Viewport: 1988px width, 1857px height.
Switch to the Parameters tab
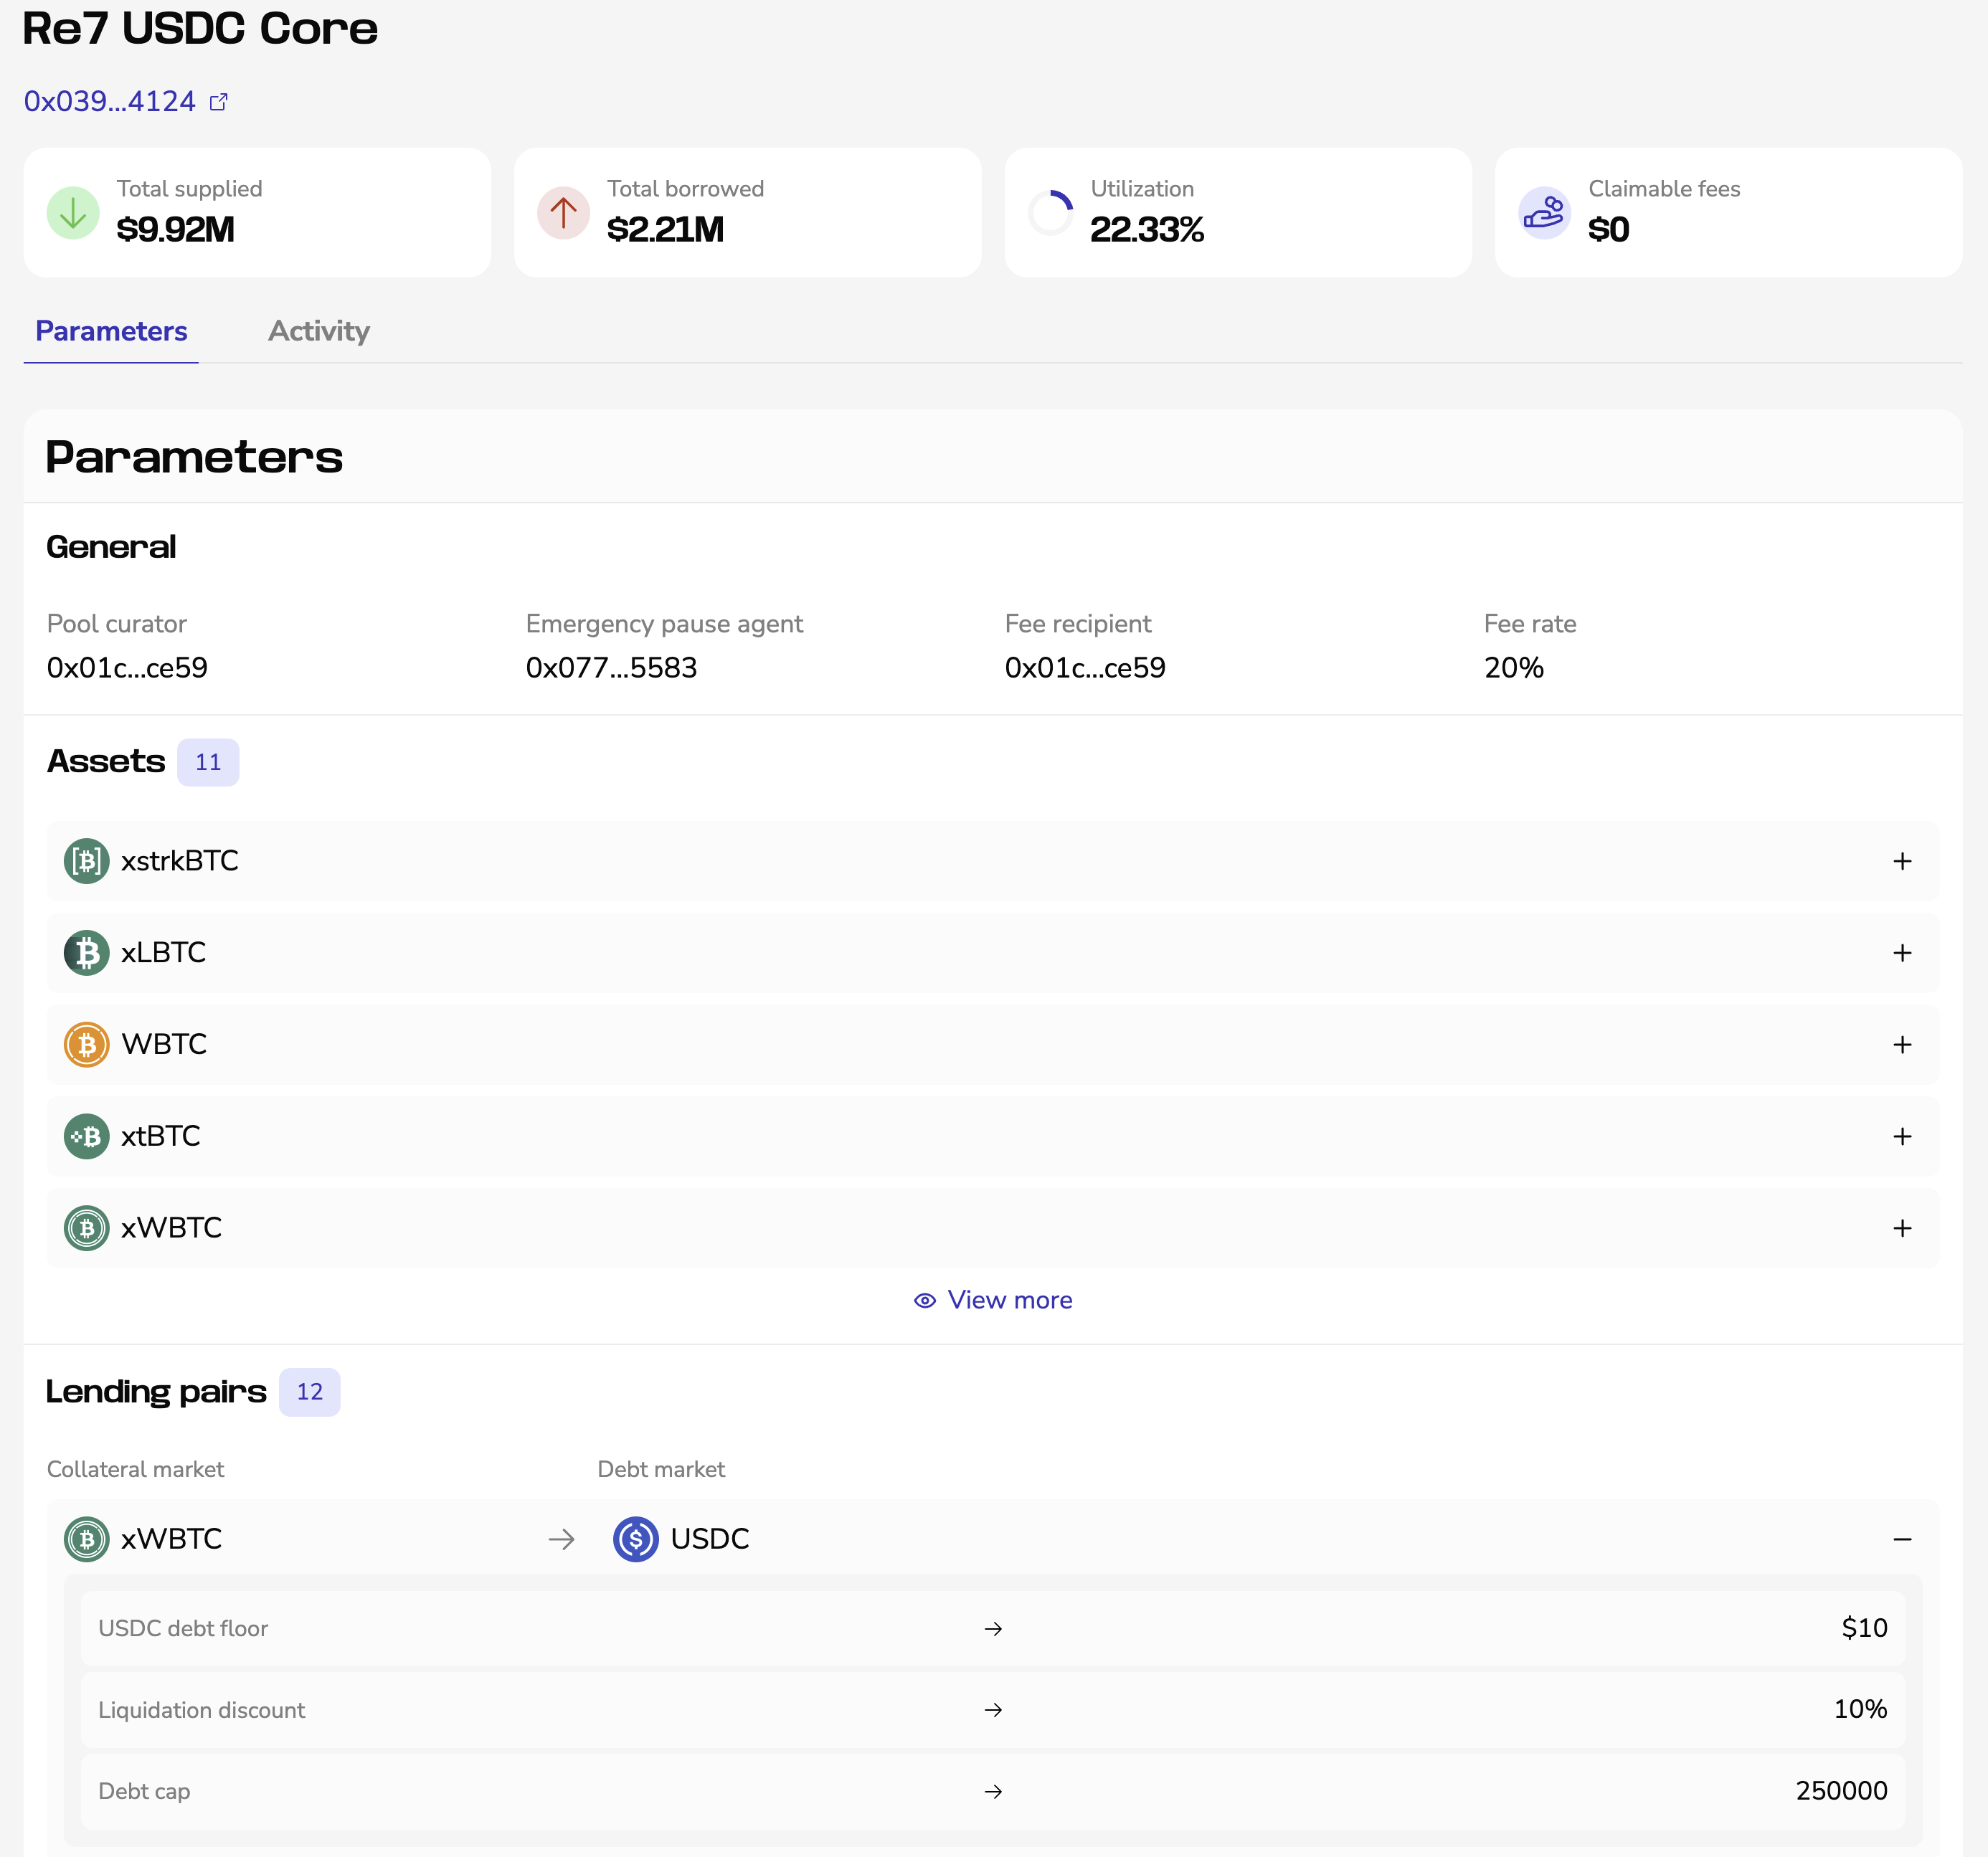[x=111, y=331]
